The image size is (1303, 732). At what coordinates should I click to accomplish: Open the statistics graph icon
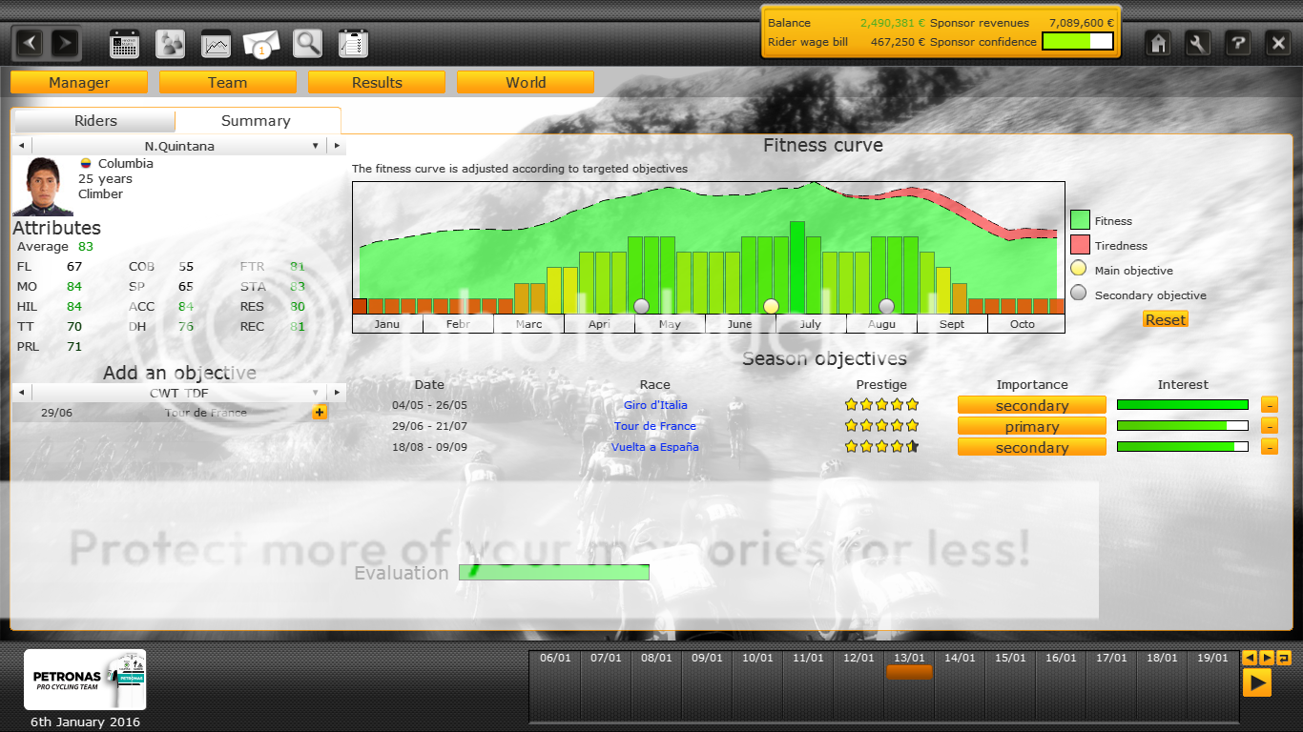tap(217, 44)
